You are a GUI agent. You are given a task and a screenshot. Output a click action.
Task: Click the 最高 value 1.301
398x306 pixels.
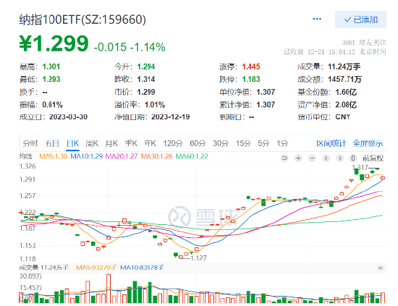(51, 67)
